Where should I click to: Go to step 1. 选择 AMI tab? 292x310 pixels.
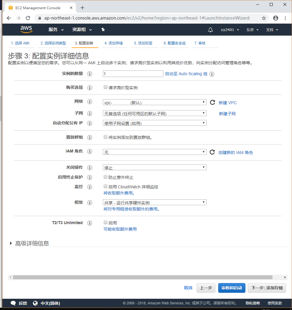[20, 43]
